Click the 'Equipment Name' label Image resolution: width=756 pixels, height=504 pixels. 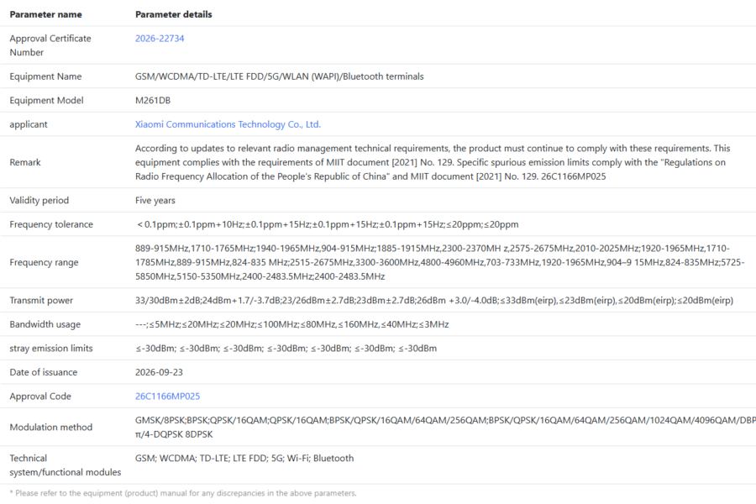46,76
